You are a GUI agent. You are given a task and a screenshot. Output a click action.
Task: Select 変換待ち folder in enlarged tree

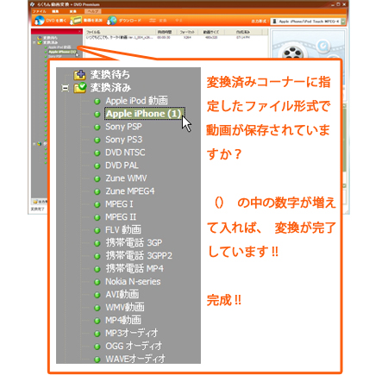click(110, 75)
